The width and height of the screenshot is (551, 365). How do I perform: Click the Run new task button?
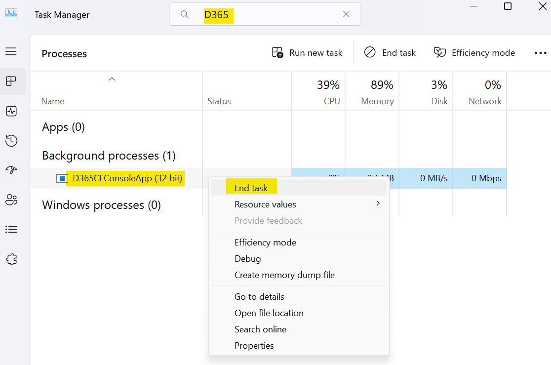(307, 53)
